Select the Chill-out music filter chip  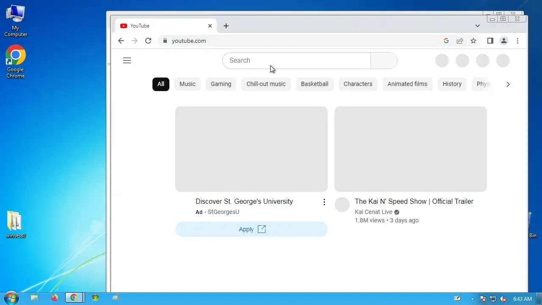(266, 84)
